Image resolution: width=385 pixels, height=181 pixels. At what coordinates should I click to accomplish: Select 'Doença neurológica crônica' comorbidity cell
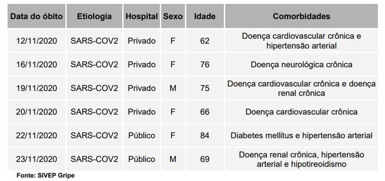pos(301,65)
